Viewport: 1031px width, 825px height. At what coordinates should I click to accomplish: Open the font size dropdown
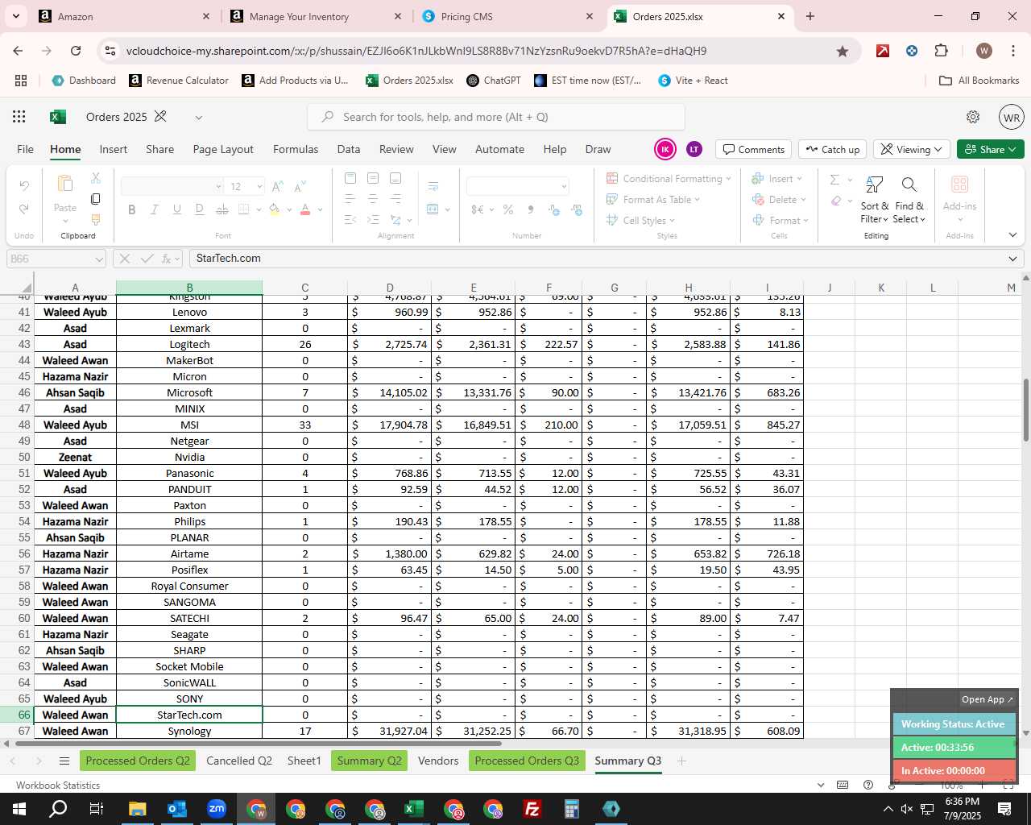coord(259,187)
